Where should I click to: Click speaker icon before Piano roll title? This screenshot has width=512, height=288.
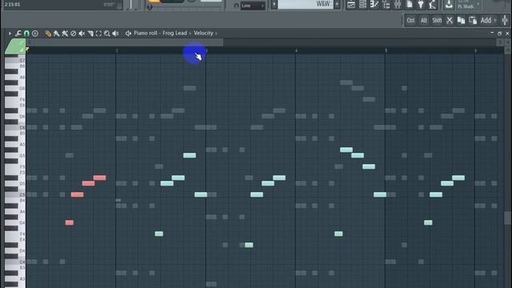click(x=128, y=34)
